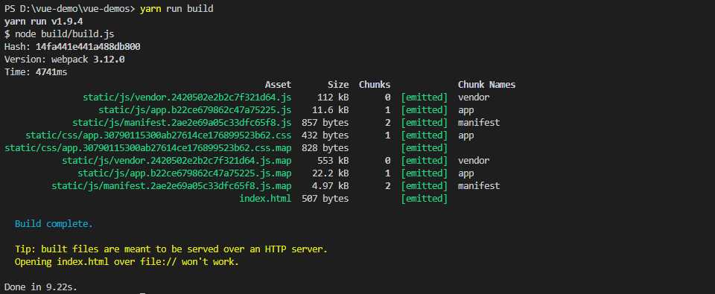Image resolution: width=715 pixels, height=294 pixels.
Task: Click the app.b22ce679862c47a75225.js.map path
Action: pyautogui.click(x=184, y=173)
